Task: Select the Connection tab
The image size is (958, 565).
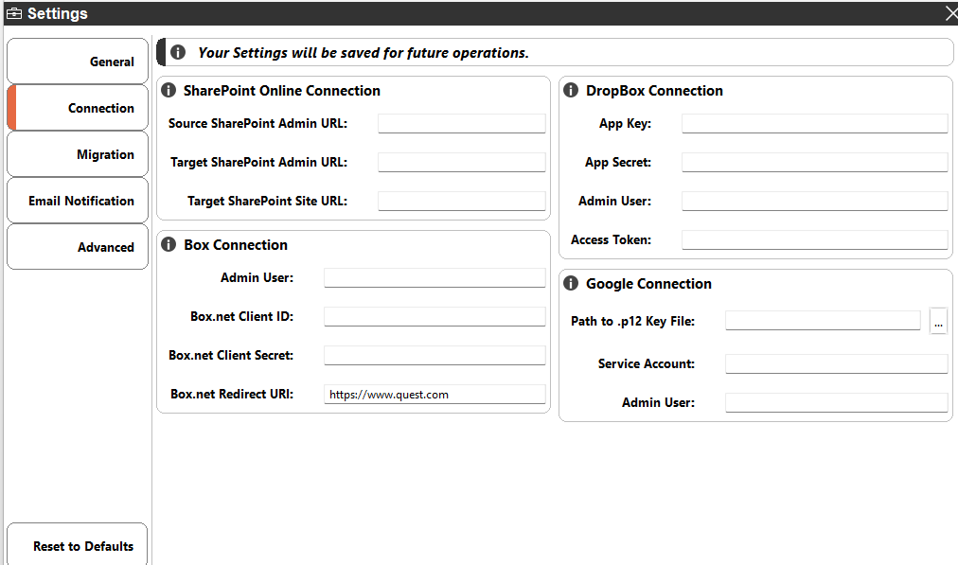Action: [78, 108]
